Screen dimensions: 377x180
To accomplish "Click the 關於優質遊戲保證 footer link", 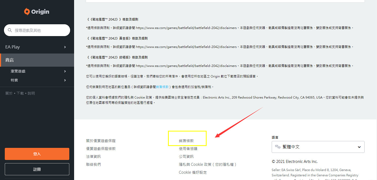I will pyautogui.click(x=101, y=141).
